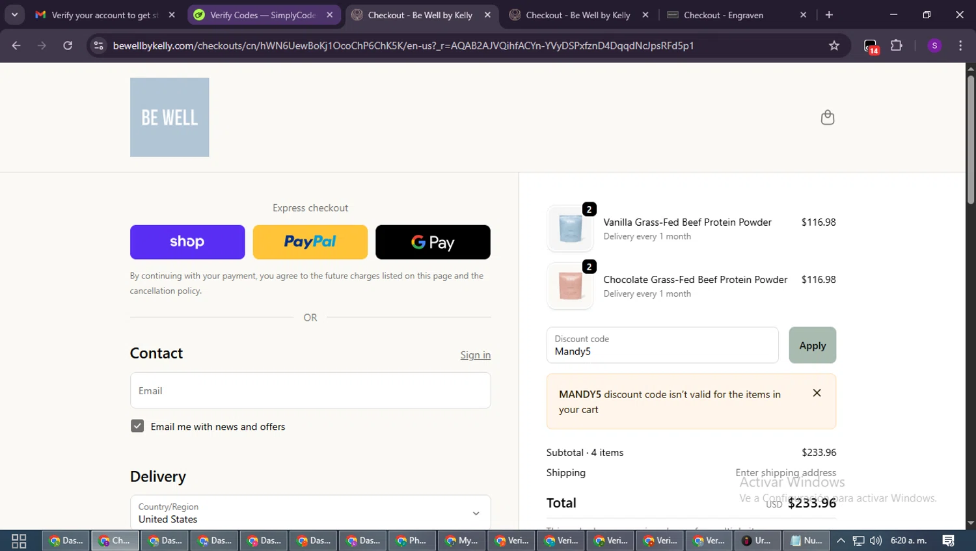The image size is (976, 551).
Task: Open a new browser tab
Action: tap(829, 15)
